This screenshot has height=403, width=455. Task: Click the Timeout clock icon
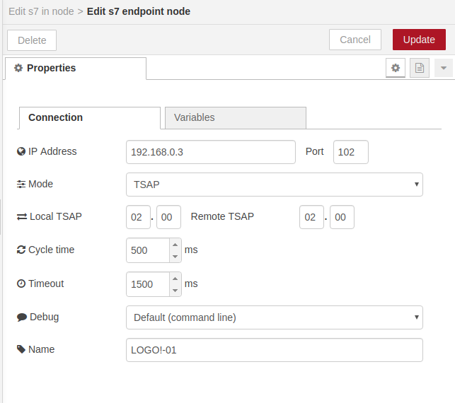(x=21, y=284)
